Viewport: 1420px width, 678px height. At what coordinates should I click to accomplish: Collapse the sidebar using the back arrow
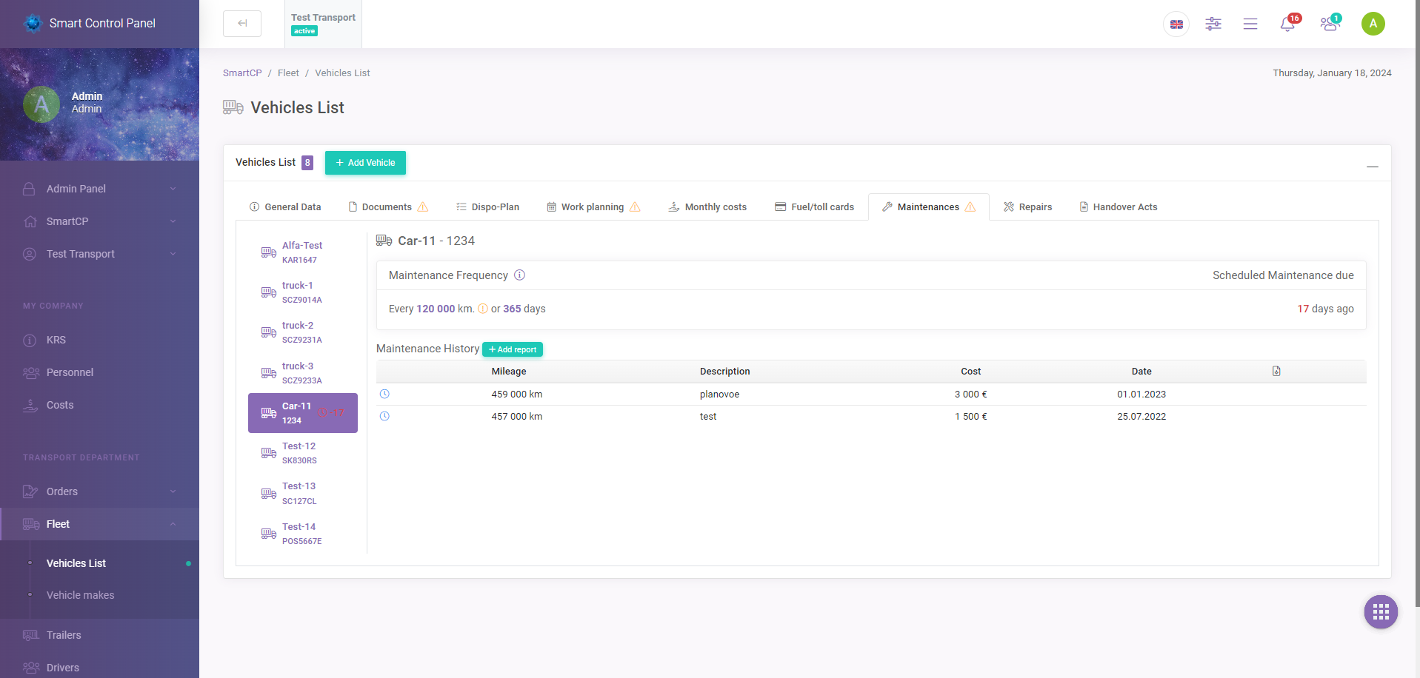[241, 23]
